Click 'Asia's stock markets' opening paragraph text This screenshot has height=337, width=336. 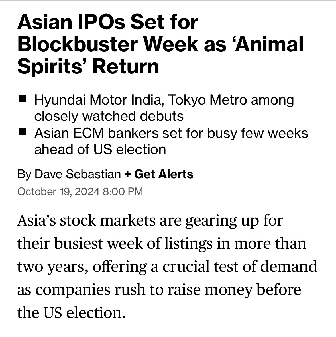86,221
